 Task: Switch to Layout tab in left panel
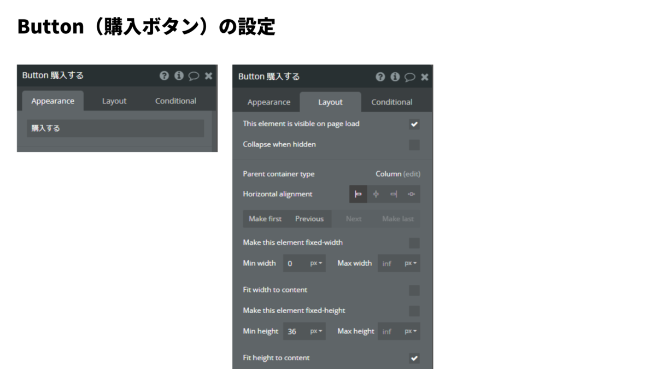click(114, 101)
